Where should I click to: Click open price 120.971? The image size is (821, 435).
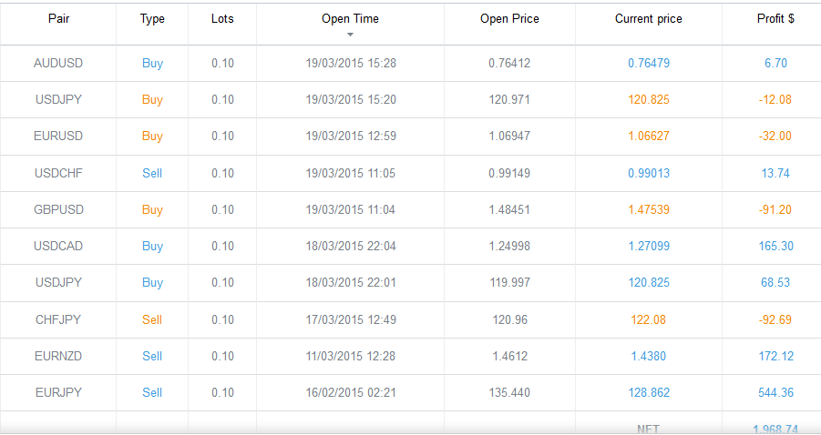(x=509, y=99)
